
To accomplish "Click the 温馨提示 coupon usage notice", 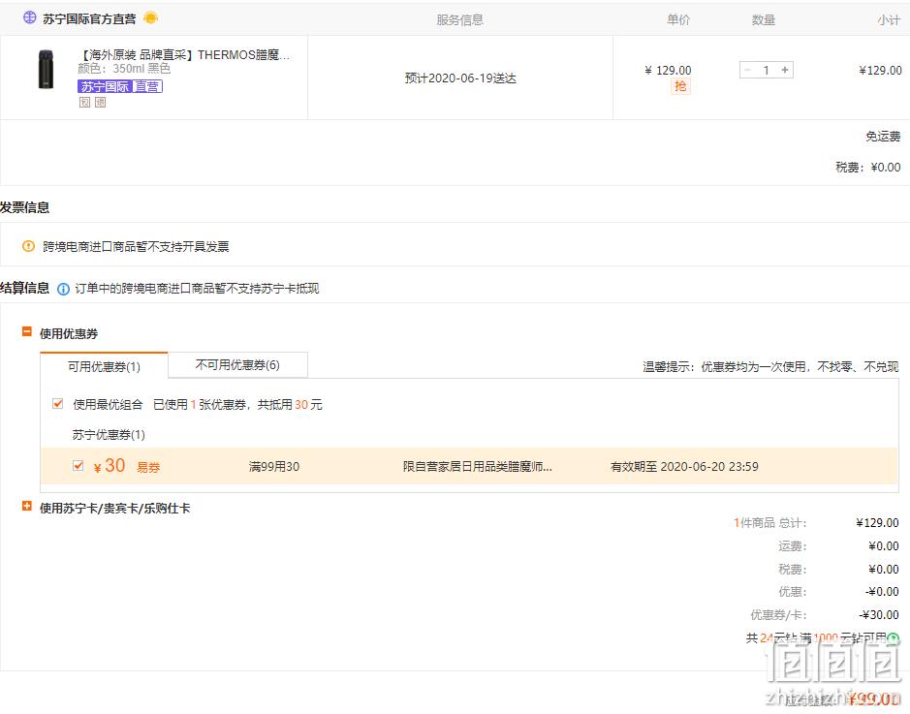I will [x=770, y=366].
